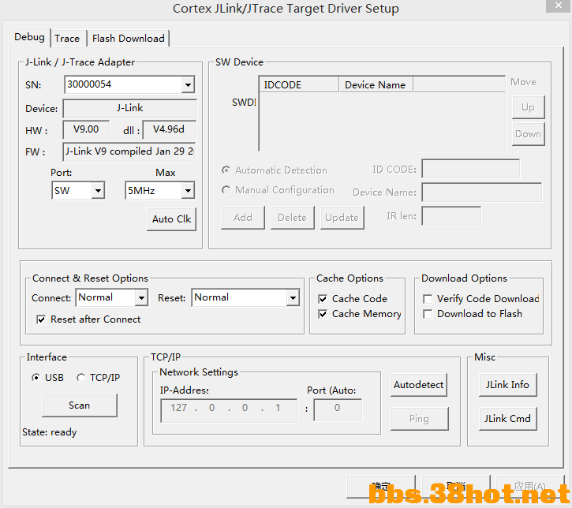Screen dimensions: 572x508
Task: Click the FW firmware version field
Action: click(129, 151)
